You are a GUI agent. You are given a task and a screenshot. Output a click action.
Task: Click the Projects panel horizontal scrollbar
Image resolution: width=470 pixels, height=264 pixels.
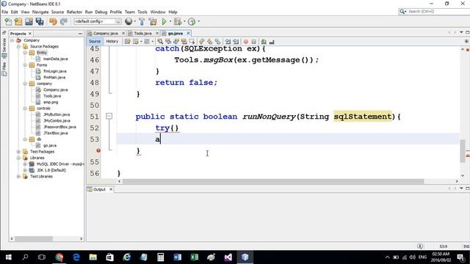(x=34, y=239)
